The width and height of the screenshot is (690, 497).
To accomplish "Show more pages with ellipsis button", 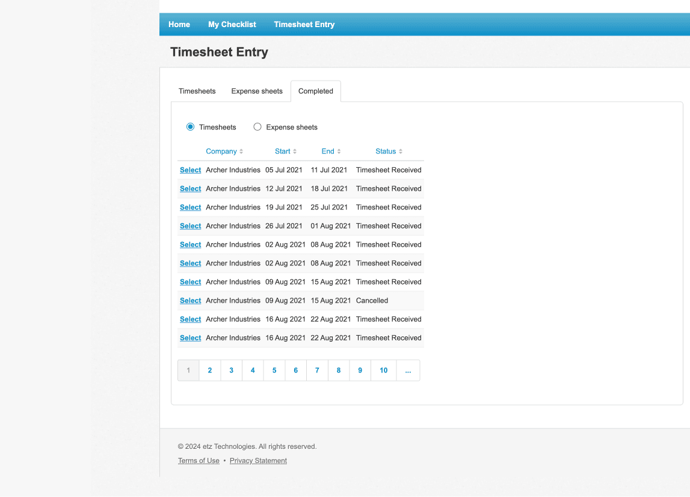I will click(x=408, y=371).
